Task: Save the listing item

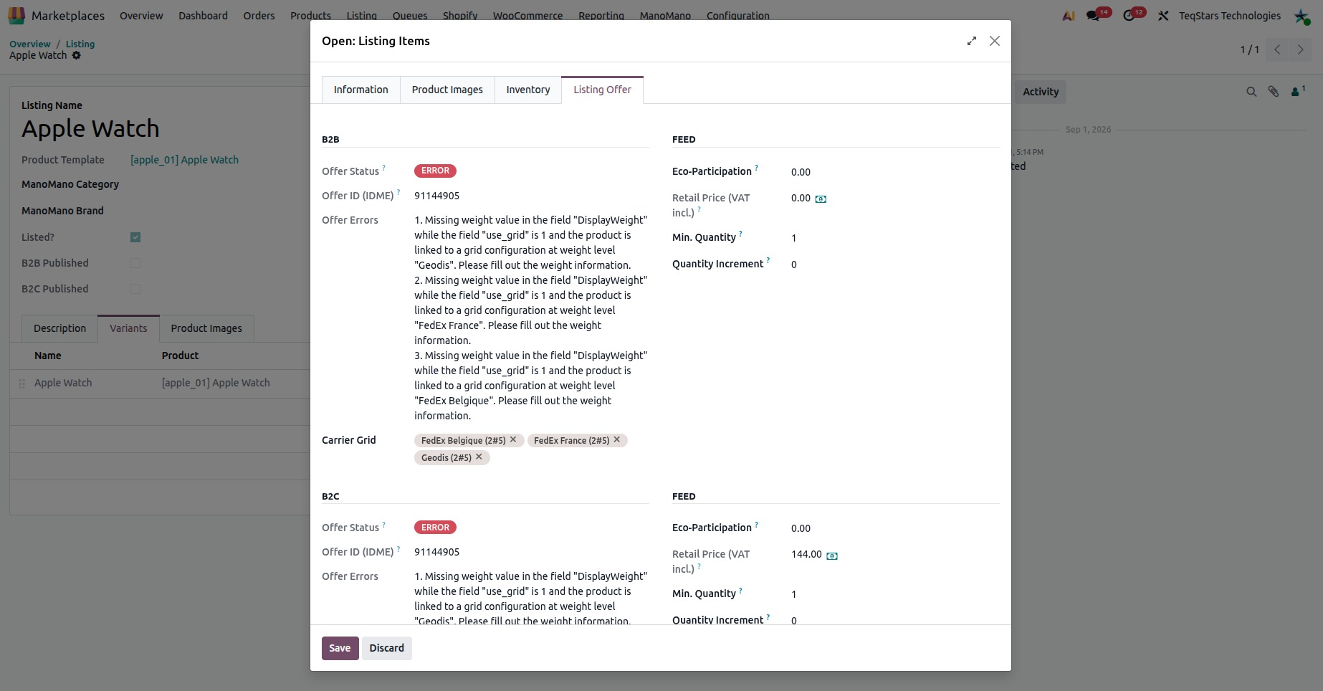Action: point(340,648)
